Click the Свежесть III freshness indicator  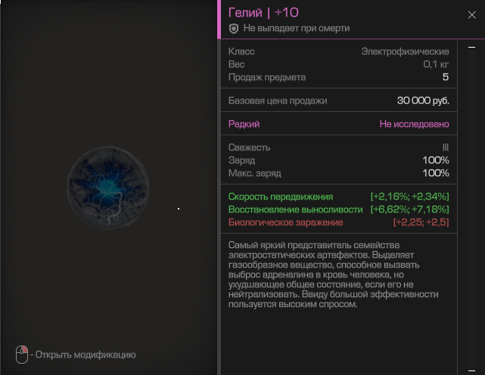[446, 147]
